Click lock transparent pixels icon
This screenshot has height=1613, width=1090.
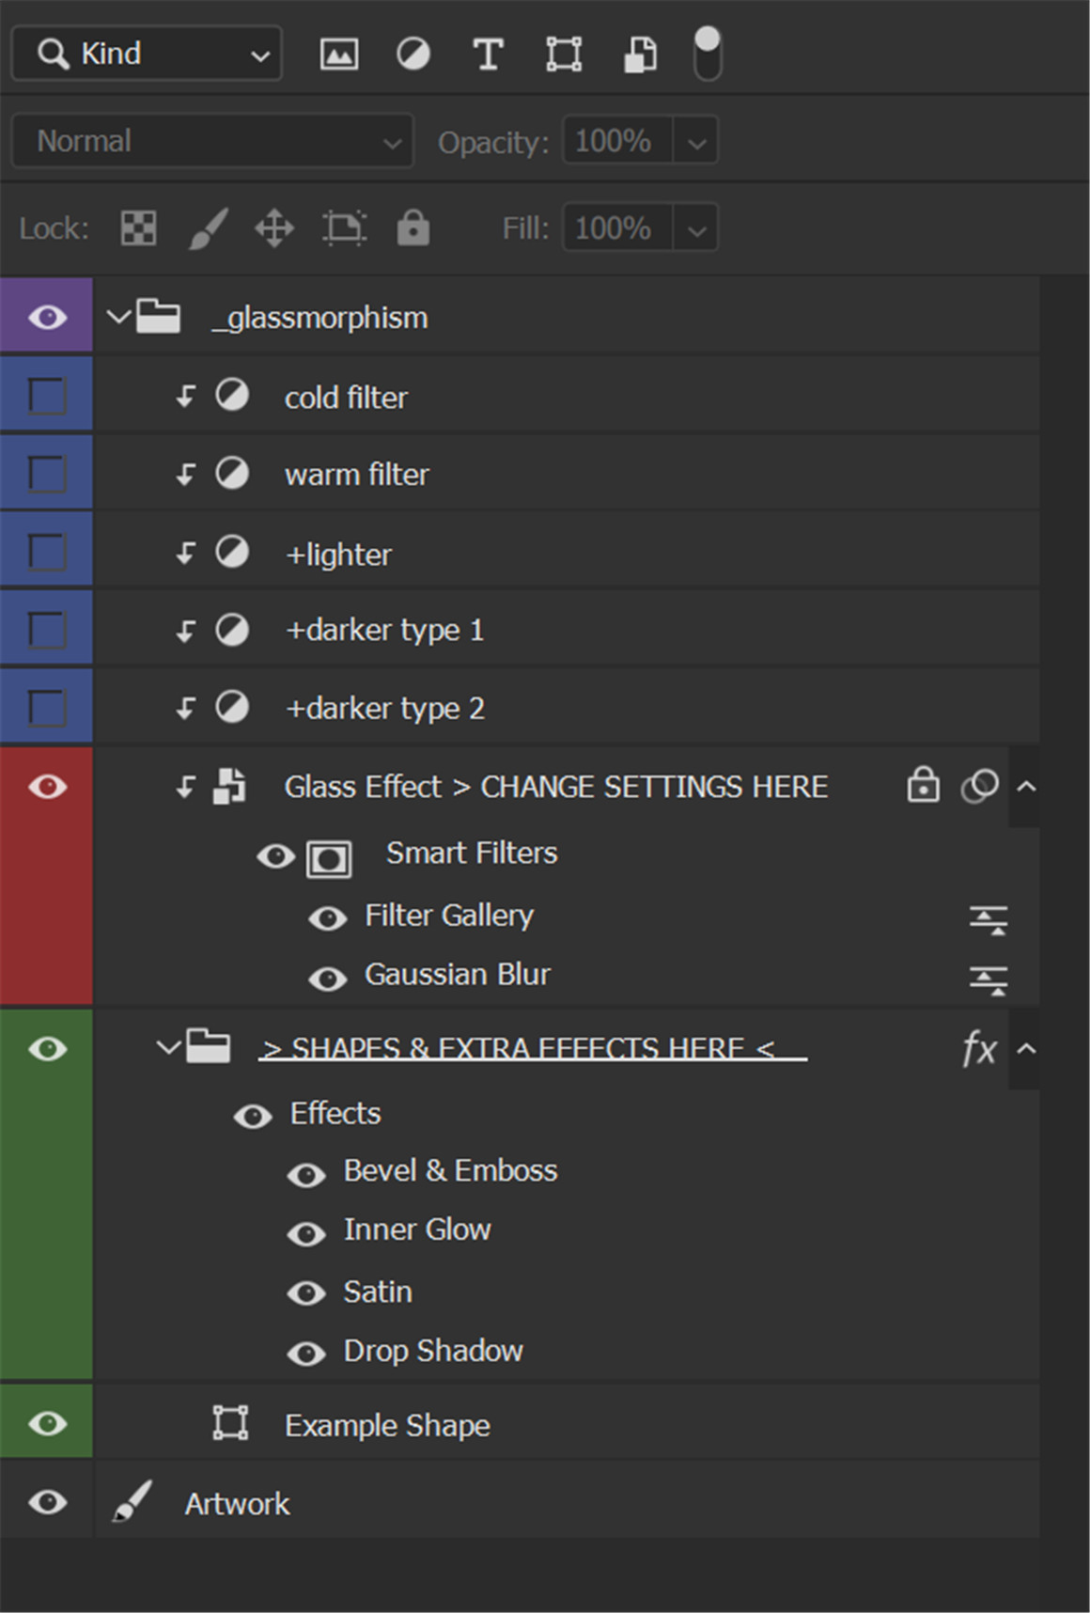pyautogui.click(x=138, y=228)
